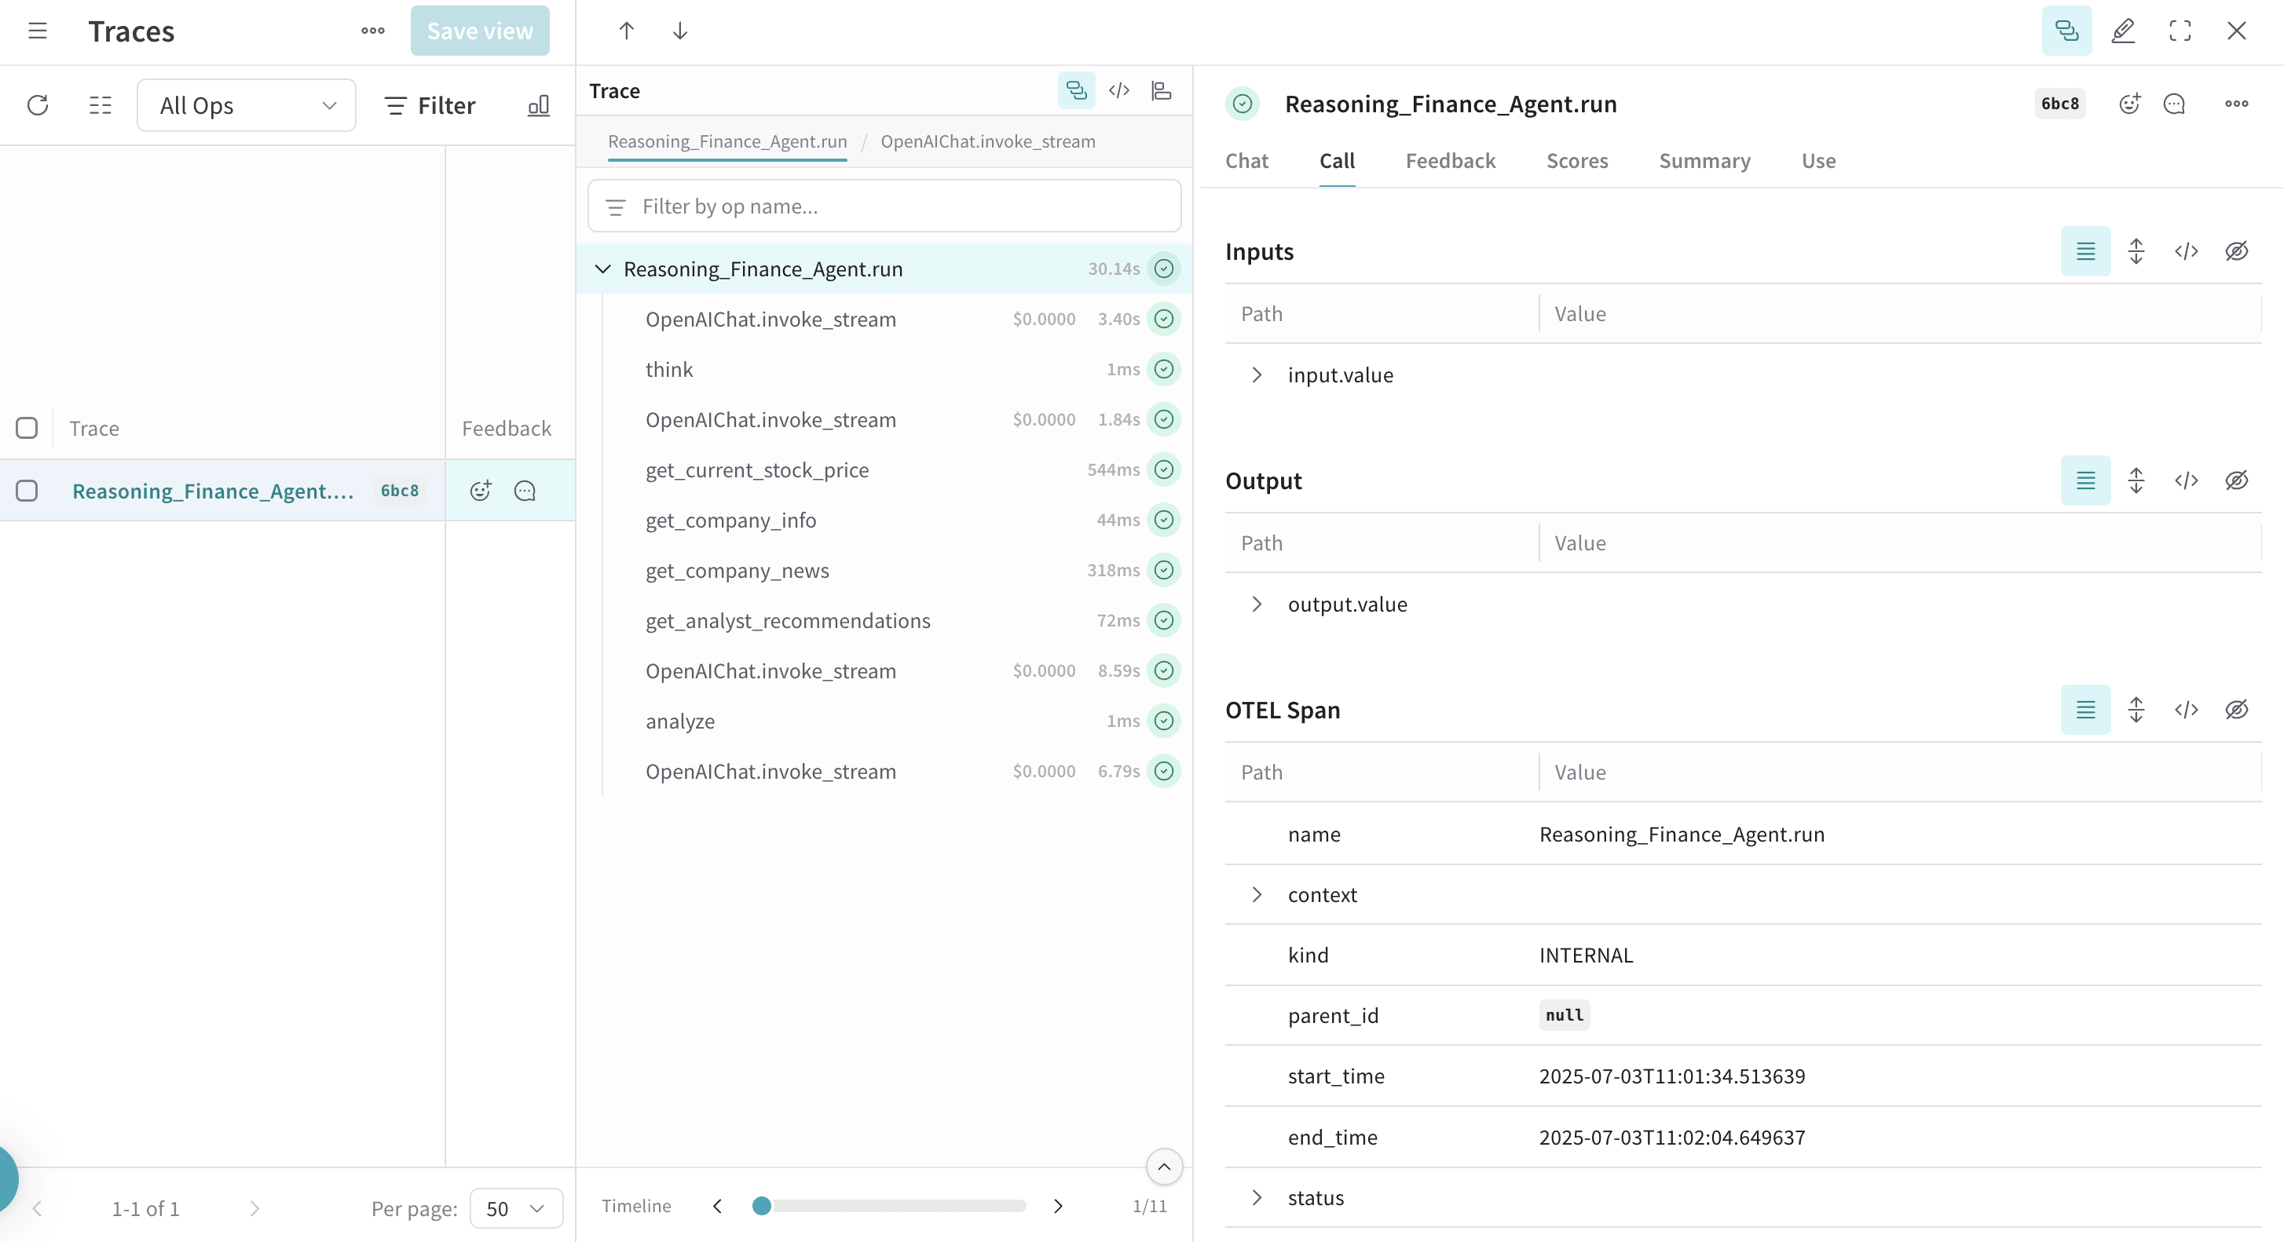The height and width of the screenshot is (1242, 2284).
Task: Switch to the Summary tab
Action: pyautogui.click(x=1705, y=160)
